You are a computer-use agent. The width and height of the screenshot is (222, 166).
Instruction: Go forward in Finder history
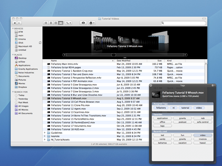(19, 23)
